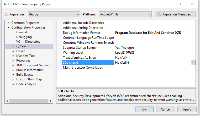Click the Additional Include Directories value field
This screenshot has width=200, height=116.
coord(155,23)
